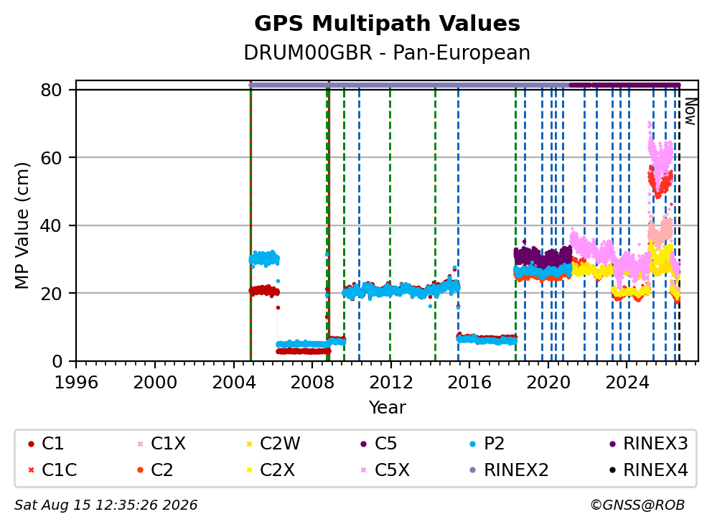Click the 2008 x-axis tick label
Image resolution: width=712 pixels, height=527 pixels.
click(x=312, y=383)
